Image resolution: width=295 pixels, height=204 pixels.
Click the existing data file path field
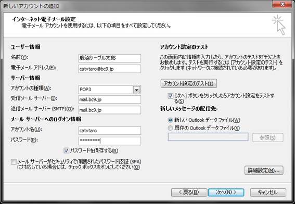tap(208, 137)
